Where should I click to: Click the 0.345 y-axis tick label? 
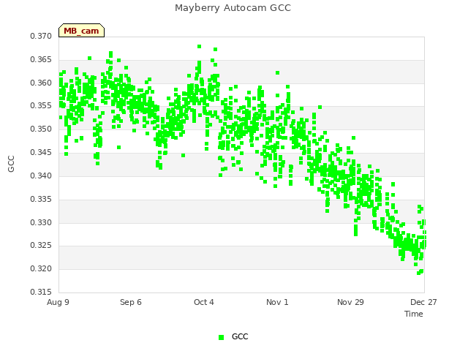41,153
